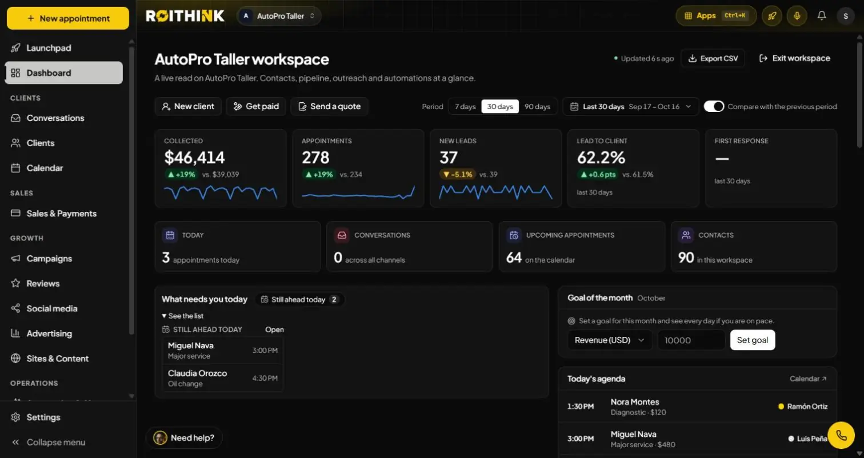The height and width of the screenshot is (458, 864).
Task: Go to Conversations in sidebar
Action: pos(63,118)
